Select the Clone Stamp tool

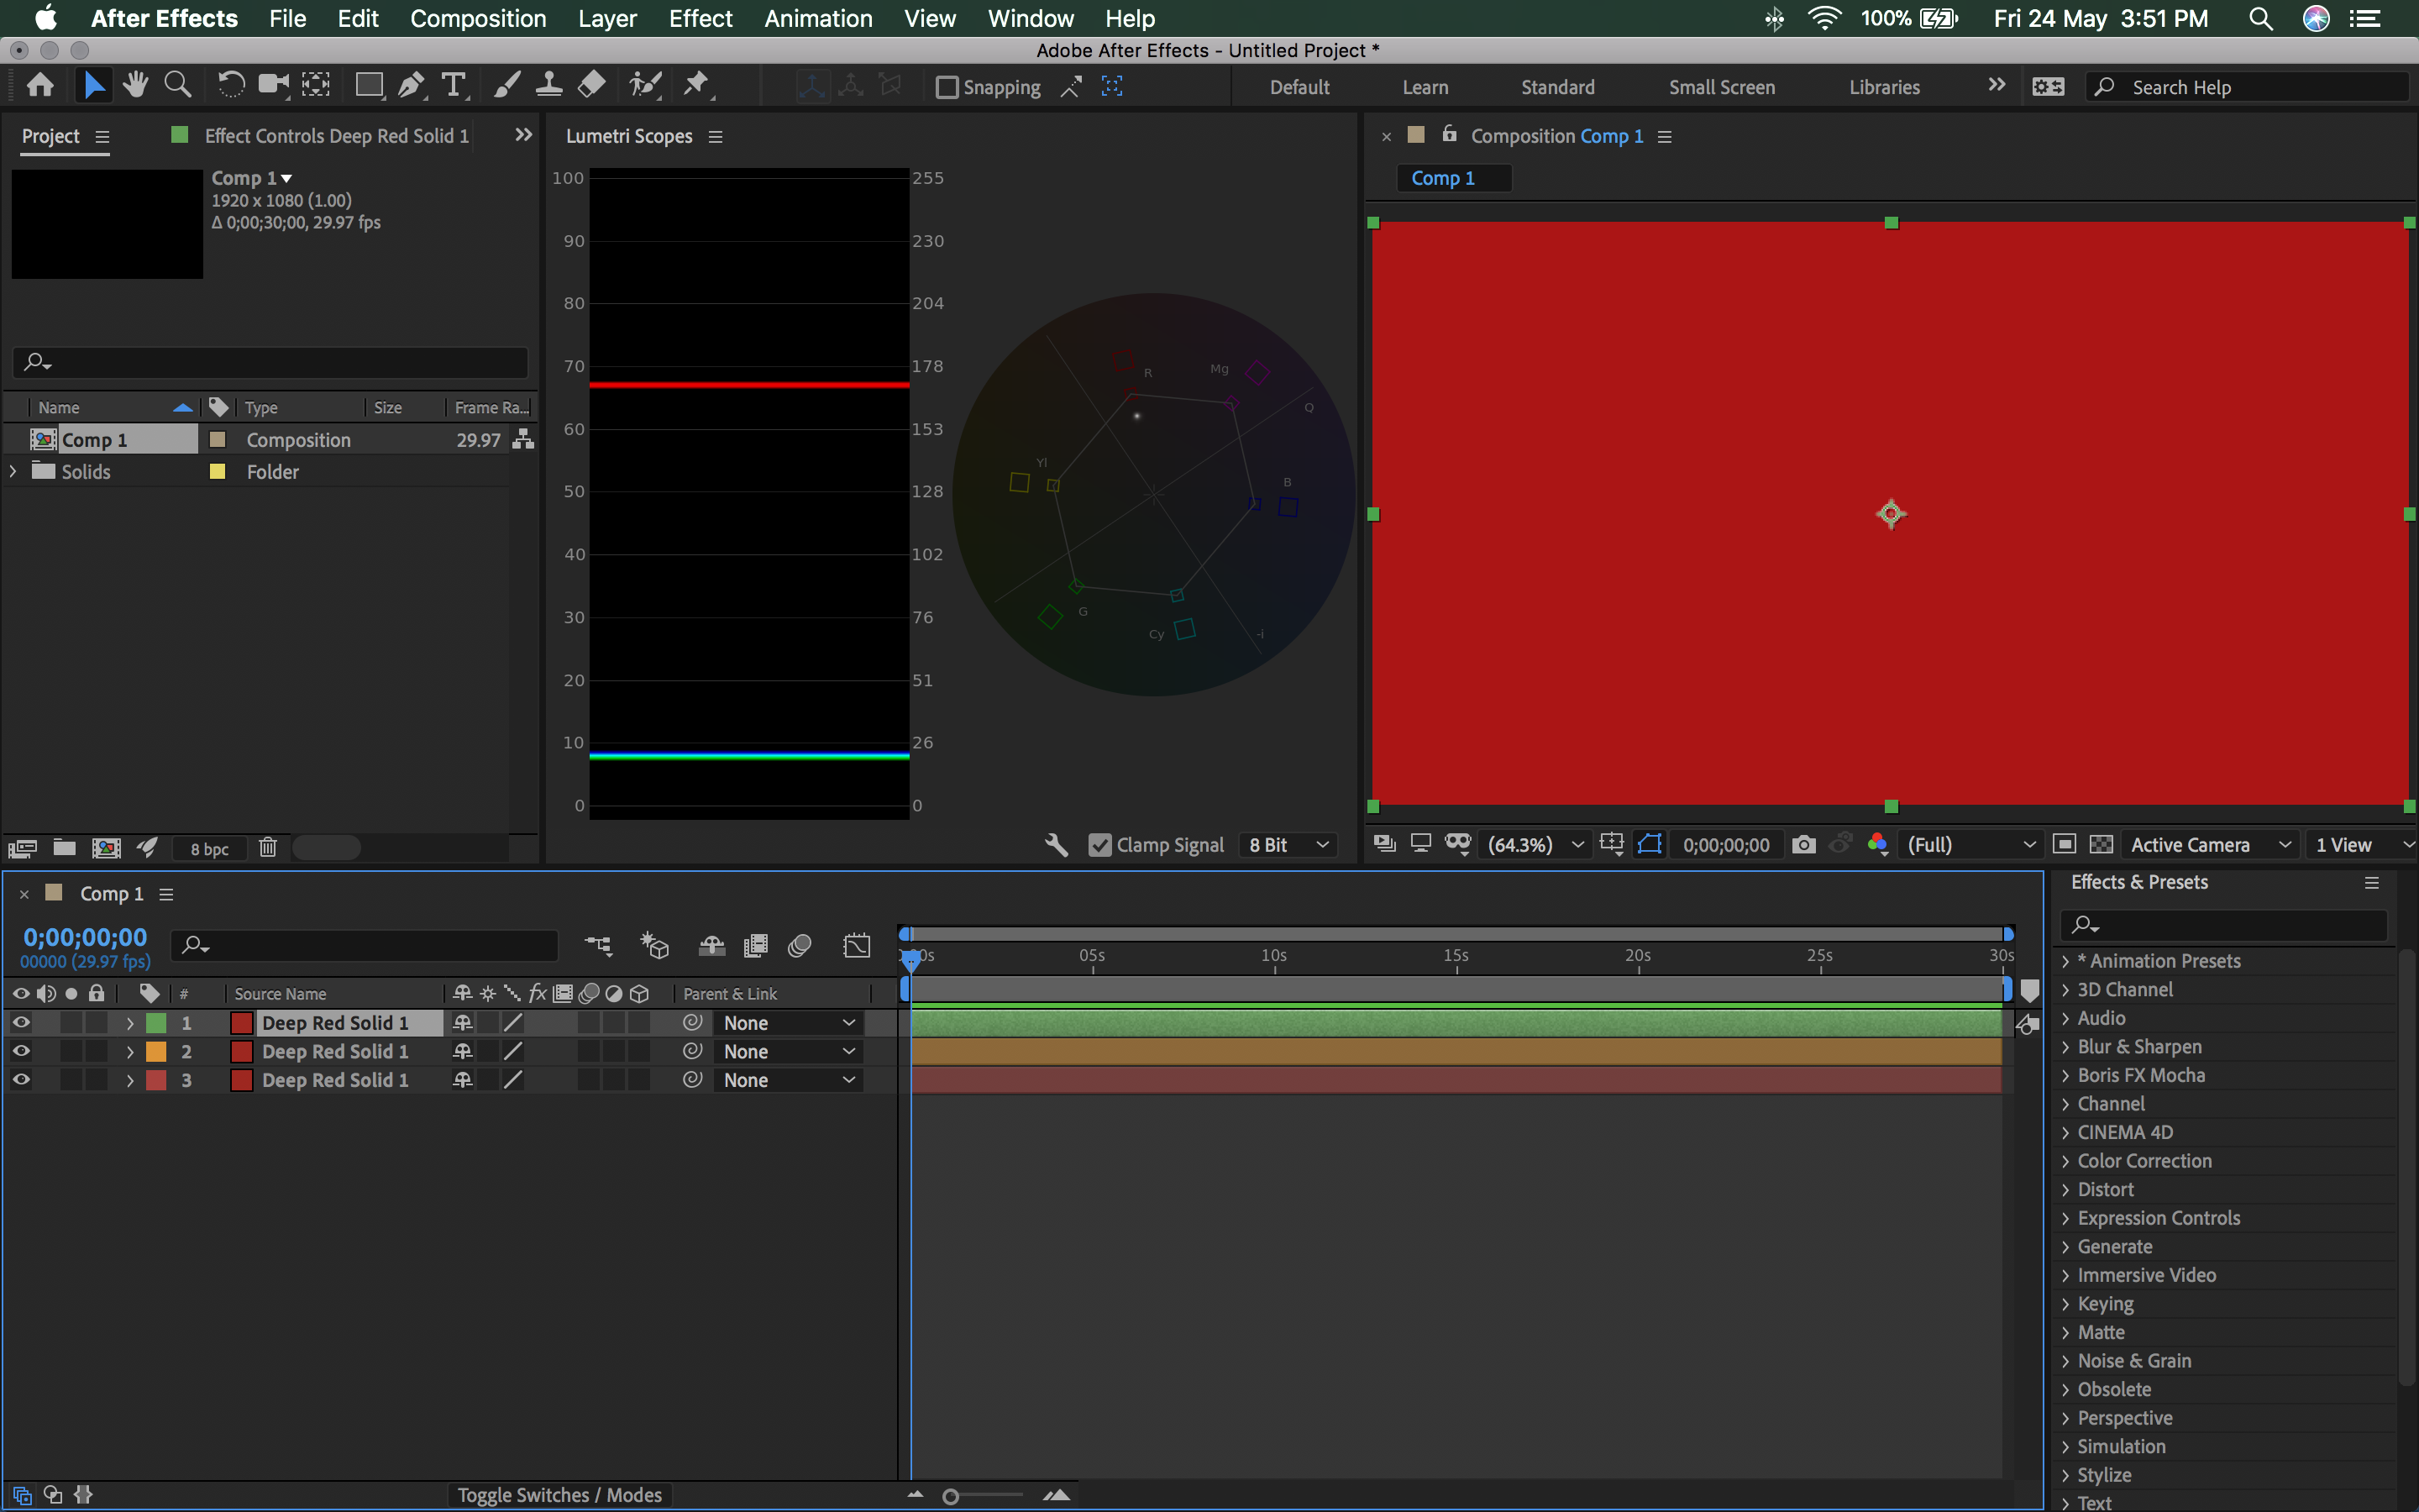tap(548, 86)
